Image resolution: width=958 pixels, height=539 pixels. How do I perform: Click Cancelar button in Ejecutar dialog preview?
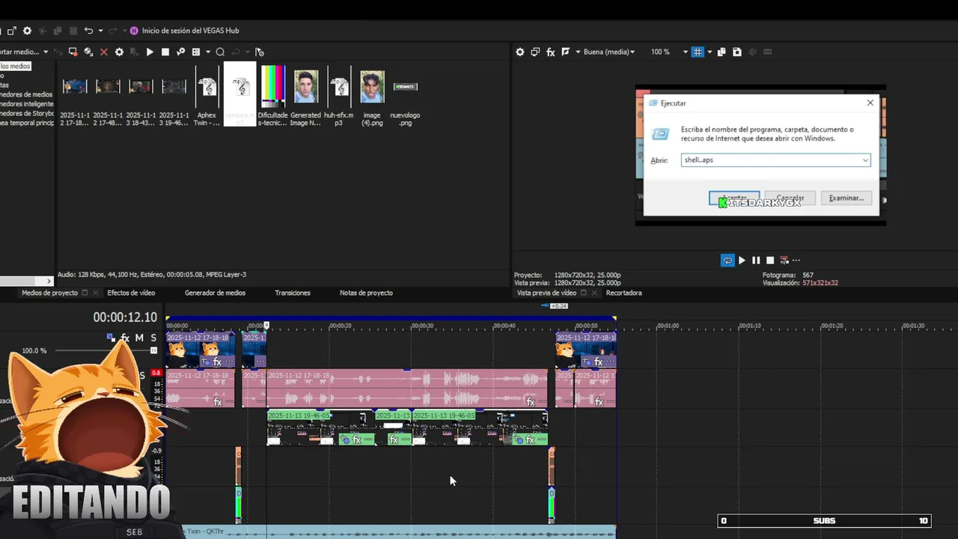tap(790, 198)
